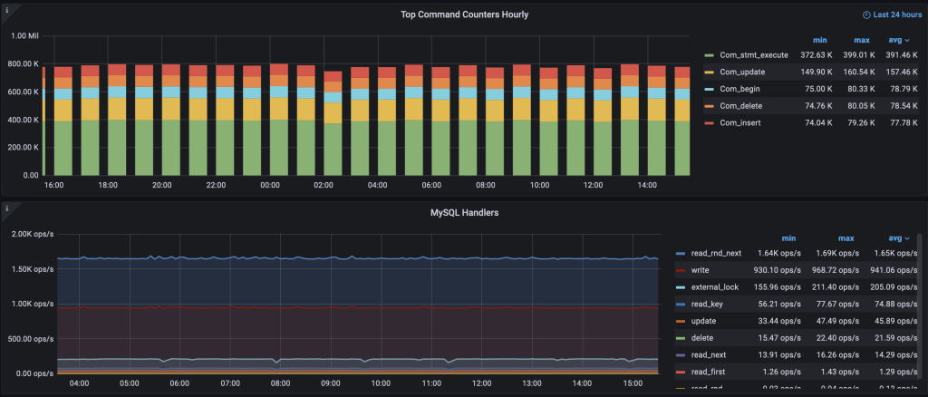This screenshot has width=928, height=397.
Task: Toggle Com_begin series visibility in legend
Action: tap(739, 89)
